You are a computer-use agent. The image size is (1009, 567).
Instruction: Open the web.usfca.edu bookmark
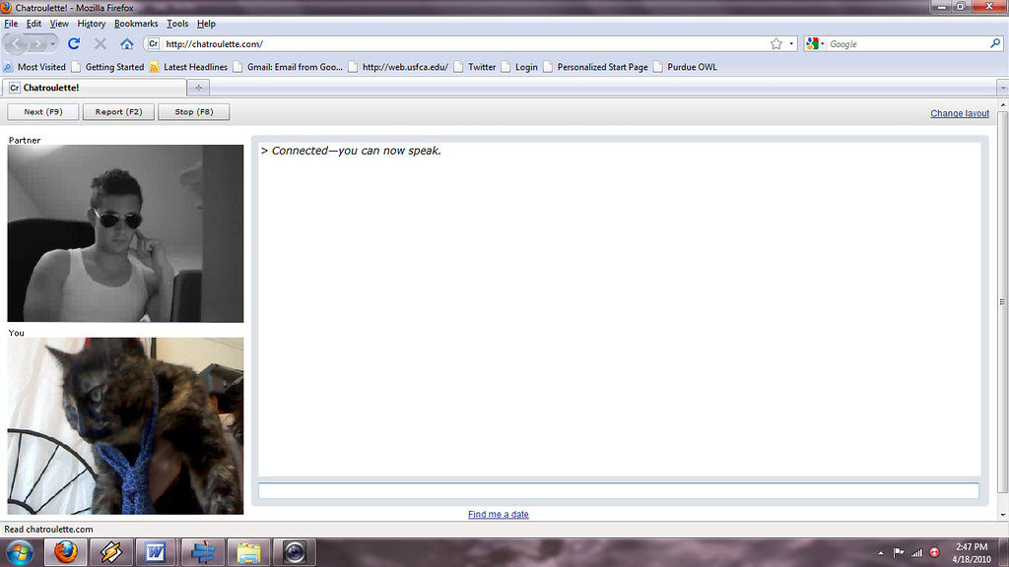(398, 67)
